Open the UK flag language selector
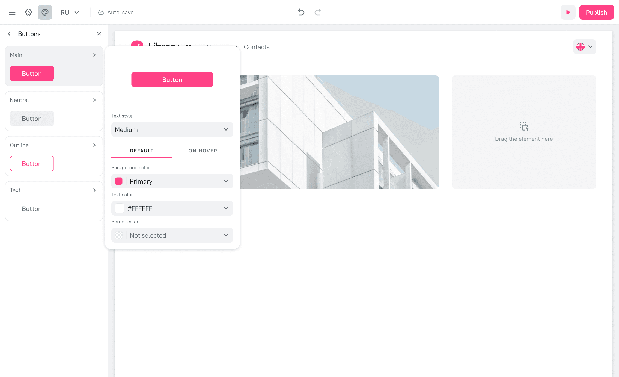Viewport: 619px width, 377px height. (x=584, y=47)
